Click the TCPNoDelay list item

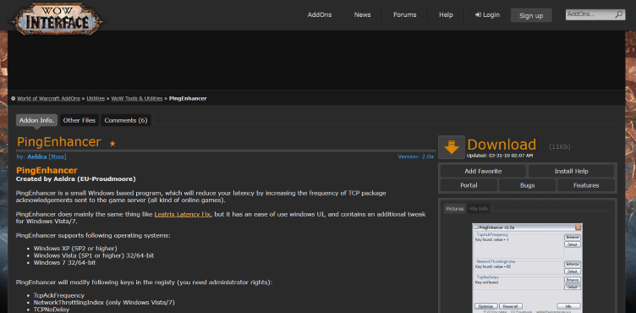[52, 310]
